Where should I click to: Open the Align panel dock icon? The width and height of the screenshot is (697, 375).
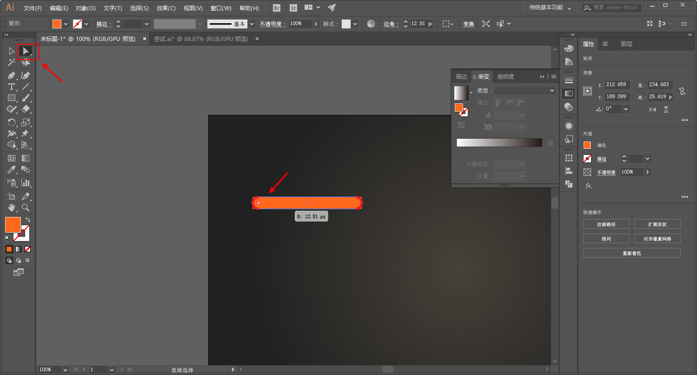click(x=569, y=171)
